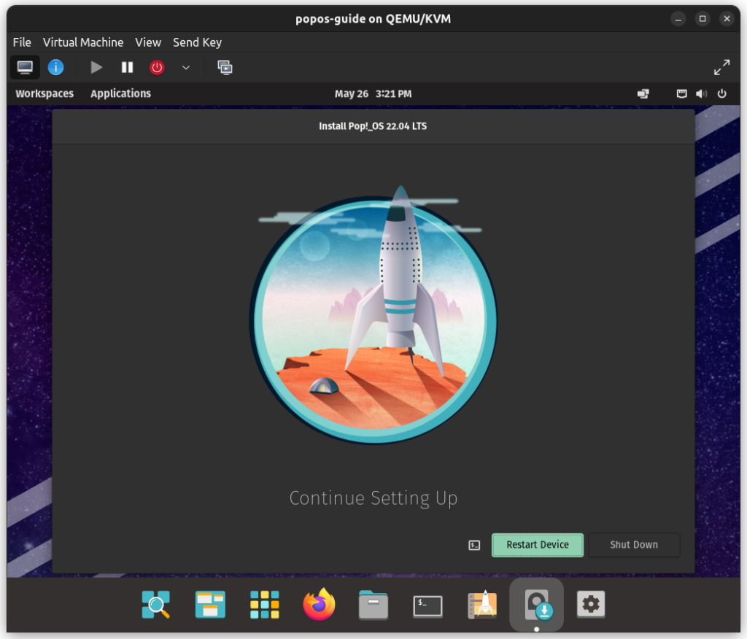Click the date and time May 26
The height and width of the screenshot is (639, 747).
pyautogui.click(x=373, y=94)
